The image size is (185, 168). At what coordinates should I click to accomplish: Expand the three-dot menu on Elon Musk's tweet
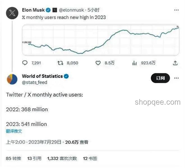(x=176, y=10)
